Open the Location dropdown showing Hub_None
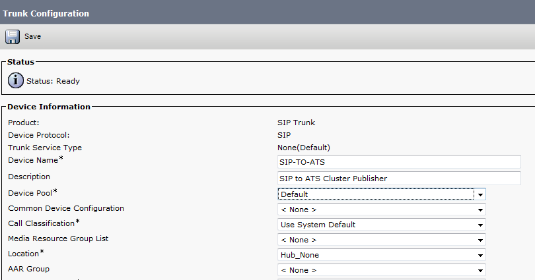 (x=381, y=255)
